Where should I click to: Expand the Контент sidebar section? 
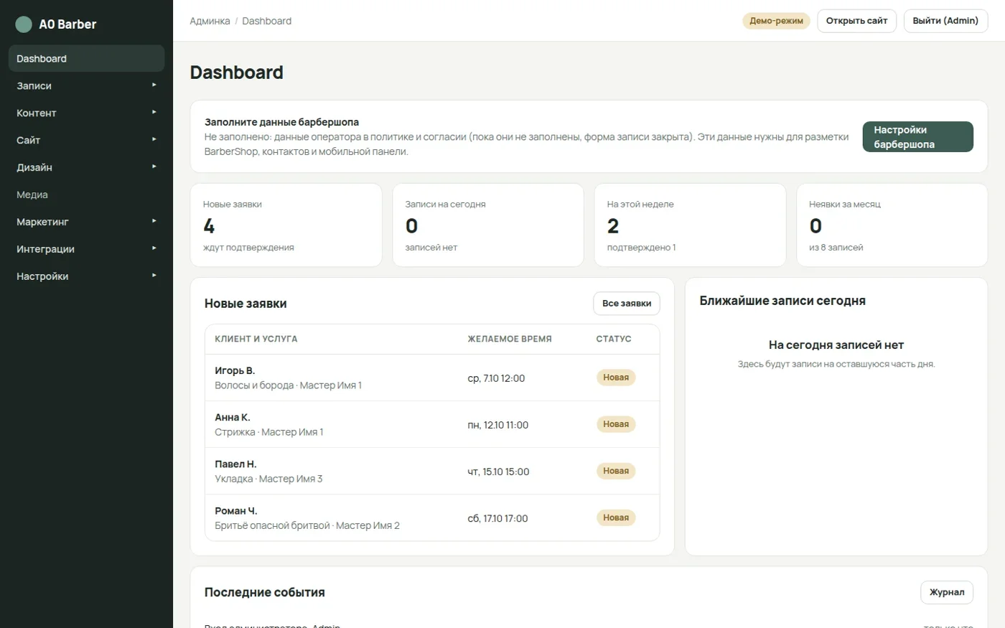[x=86, y=113]
